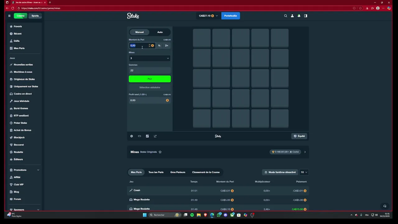
Task: Add Mines to favorites with star icon
Action: [160, 152]
